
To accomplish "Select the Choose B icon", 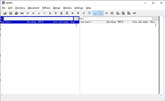I will click(x=78, y=13).
